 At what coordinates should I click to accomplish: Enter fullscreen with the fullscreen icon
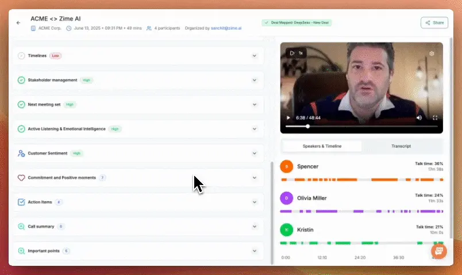[435, 118]
